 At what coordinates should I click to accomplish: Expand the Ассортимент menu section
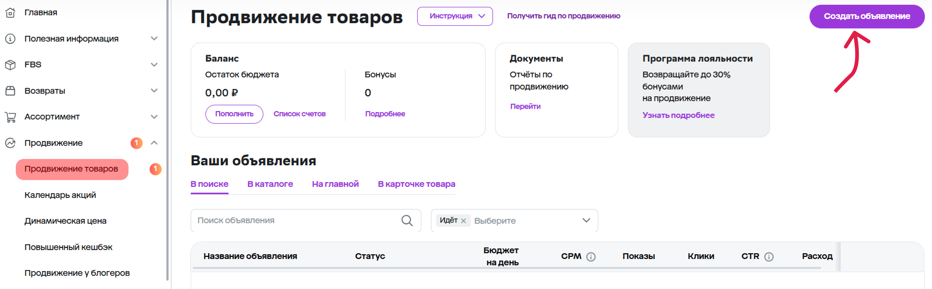pyautogui.click(x=154, y=117)
